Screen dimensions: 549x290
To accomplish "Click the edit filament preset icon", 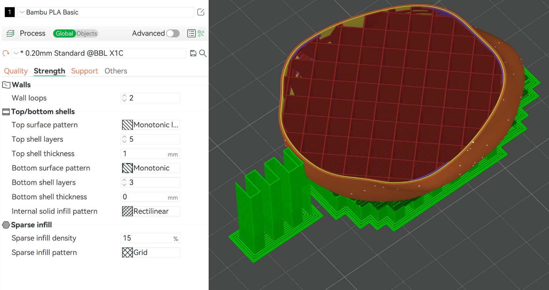I will coord(200,12).
